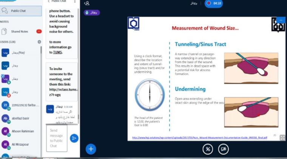This screenshot has height=159, width=287.
Task: Click Afsoon Rahimian's avatar icon
Action: (5, 131)
